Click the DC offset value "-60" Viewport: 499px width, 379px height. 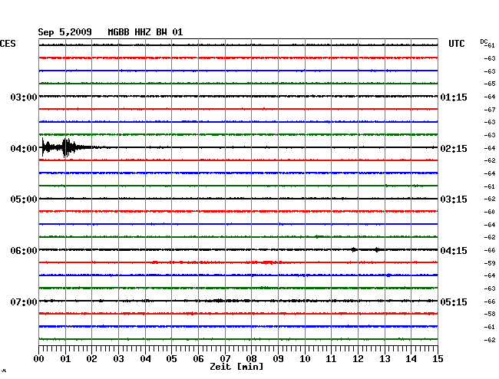[490, 212]
